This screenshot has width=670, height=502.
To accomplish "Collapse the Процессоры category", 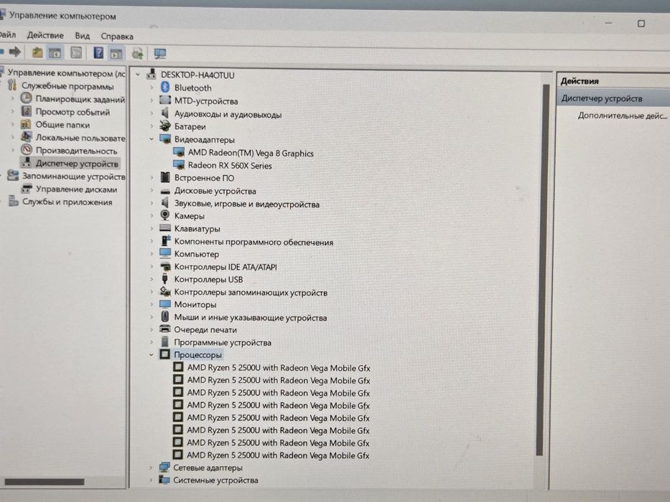I will click(x=151, y=354).
